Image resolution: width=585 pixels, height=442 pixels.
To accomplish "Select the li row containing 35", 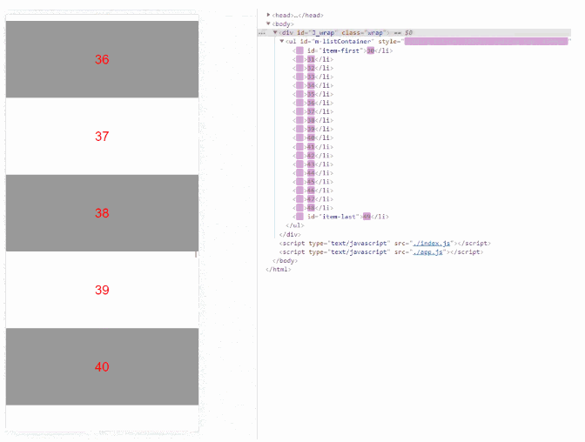I will tap(313, 94).
